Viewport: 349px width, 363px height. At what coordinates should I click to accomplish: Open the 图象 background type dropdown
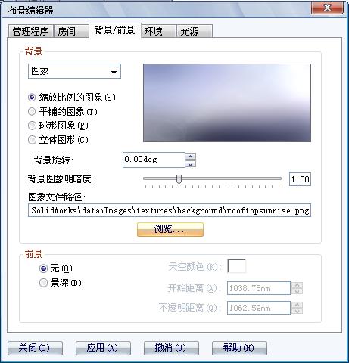tap(74, 71)
